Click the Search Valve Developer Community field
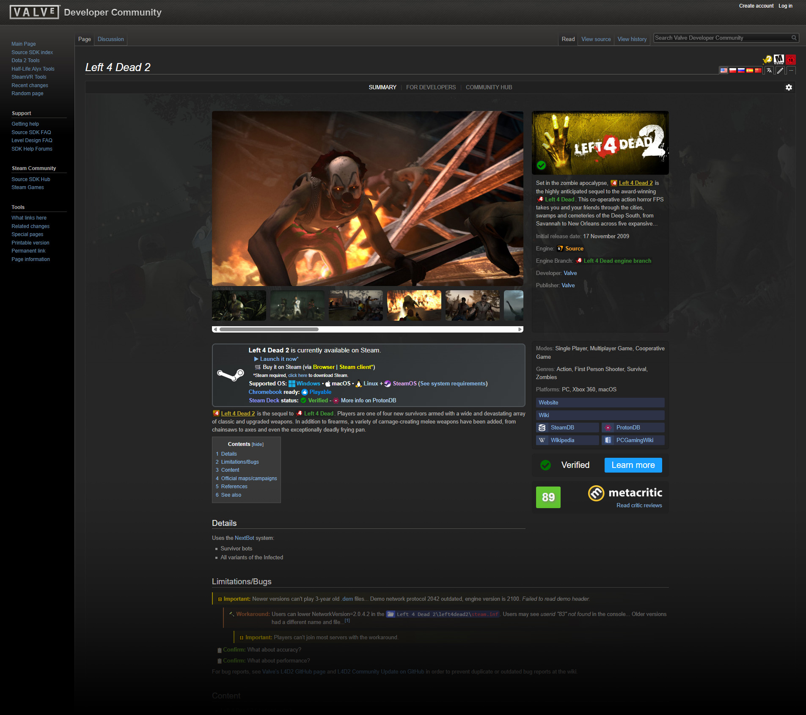This screenshot has width=806, height=715. tap(721, 38)
